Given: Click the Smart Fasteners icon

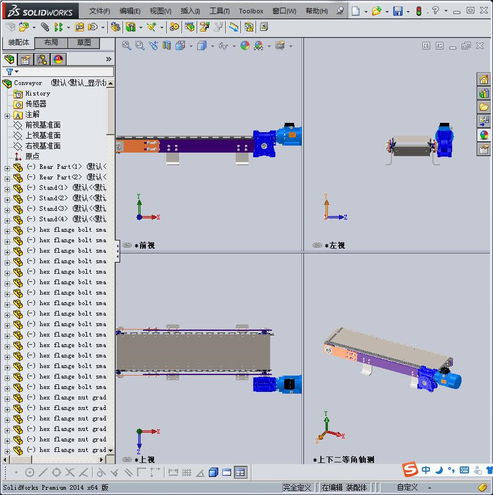Looking at the screenshot, I should [x=79, y=27].
